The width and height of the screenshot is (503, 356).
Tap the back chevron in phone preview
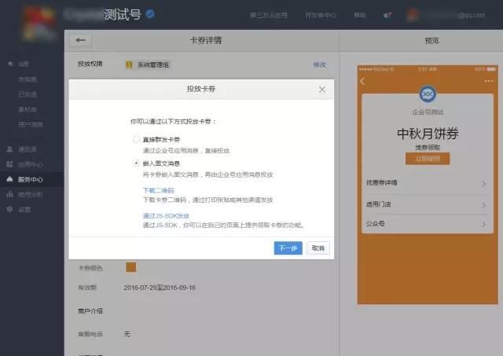[x=362, y=81]
